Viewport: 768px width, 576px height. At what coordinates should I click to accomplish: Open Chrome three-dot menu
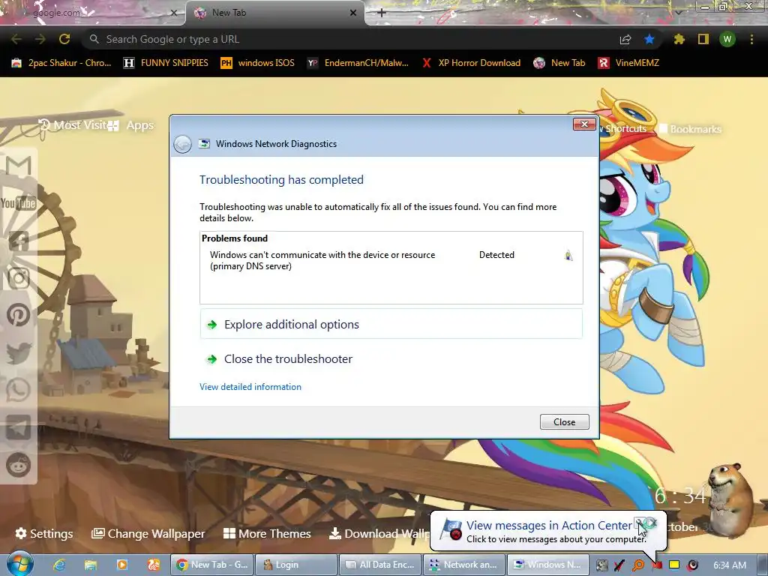(751, 39)
